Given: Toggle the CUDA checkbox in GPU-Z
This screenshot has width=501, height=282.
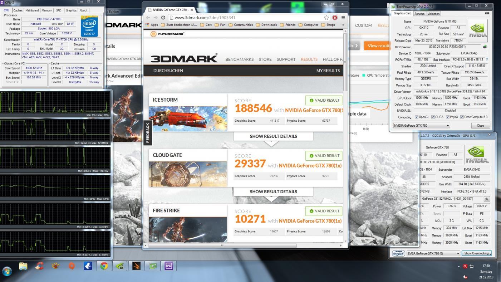Looking at the screenshot, I should pos(433,117).
